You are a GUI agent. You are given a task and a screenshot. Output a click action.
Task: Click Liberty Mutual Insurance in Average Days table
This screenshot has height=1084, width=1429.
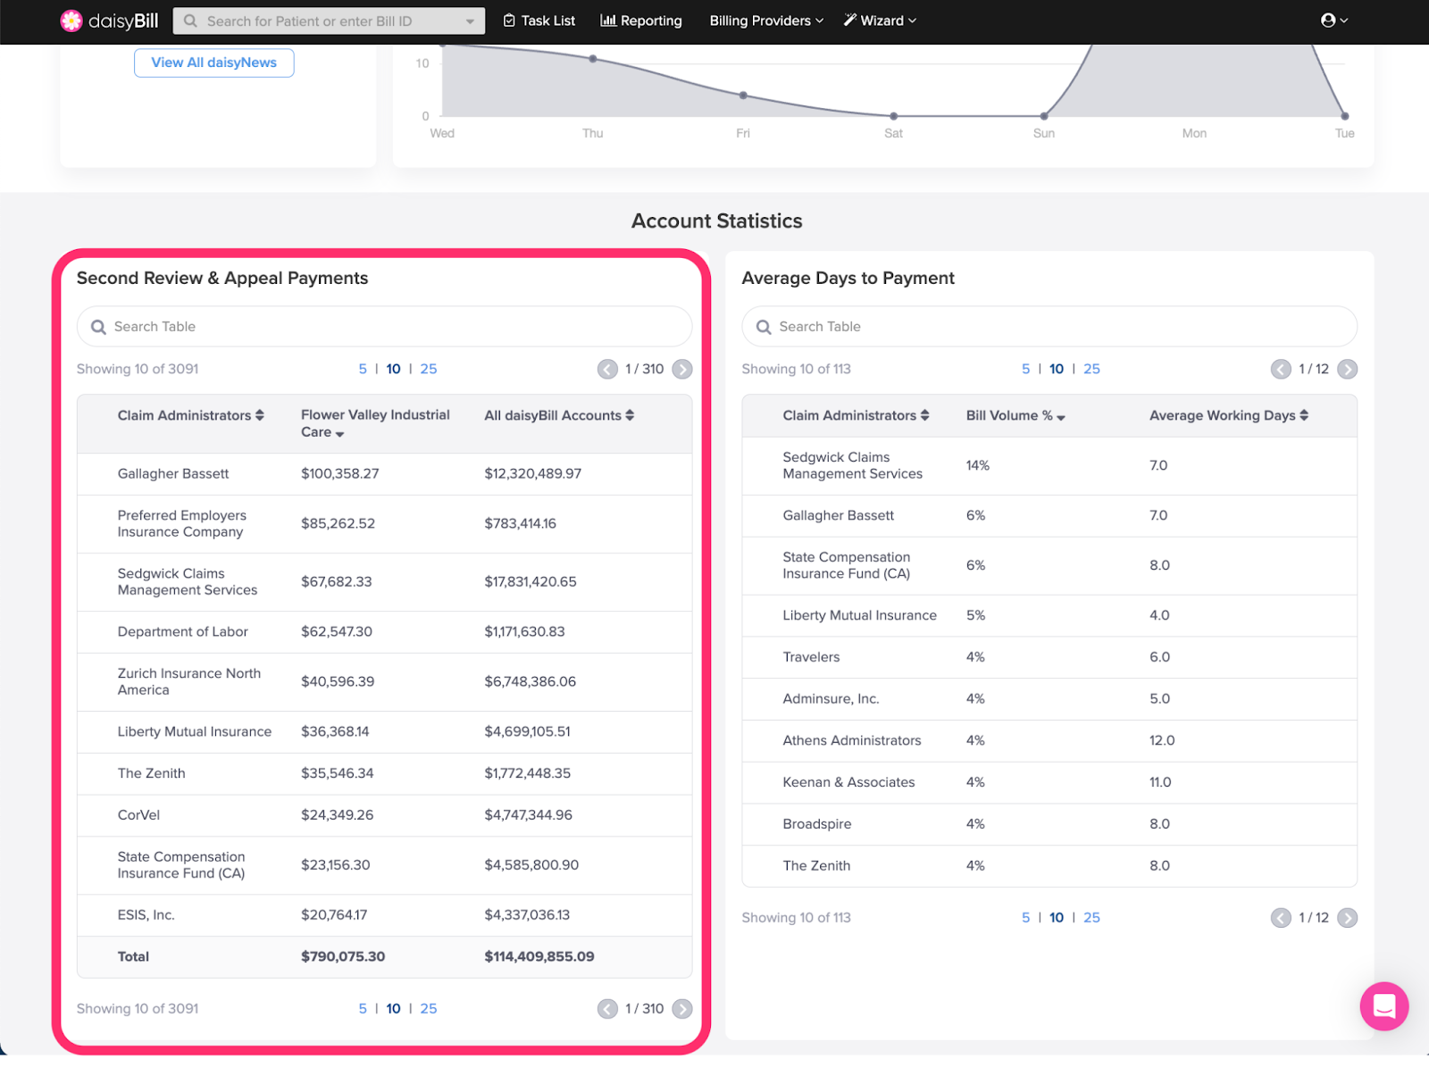pyautogui.click(x=860, y=616)
